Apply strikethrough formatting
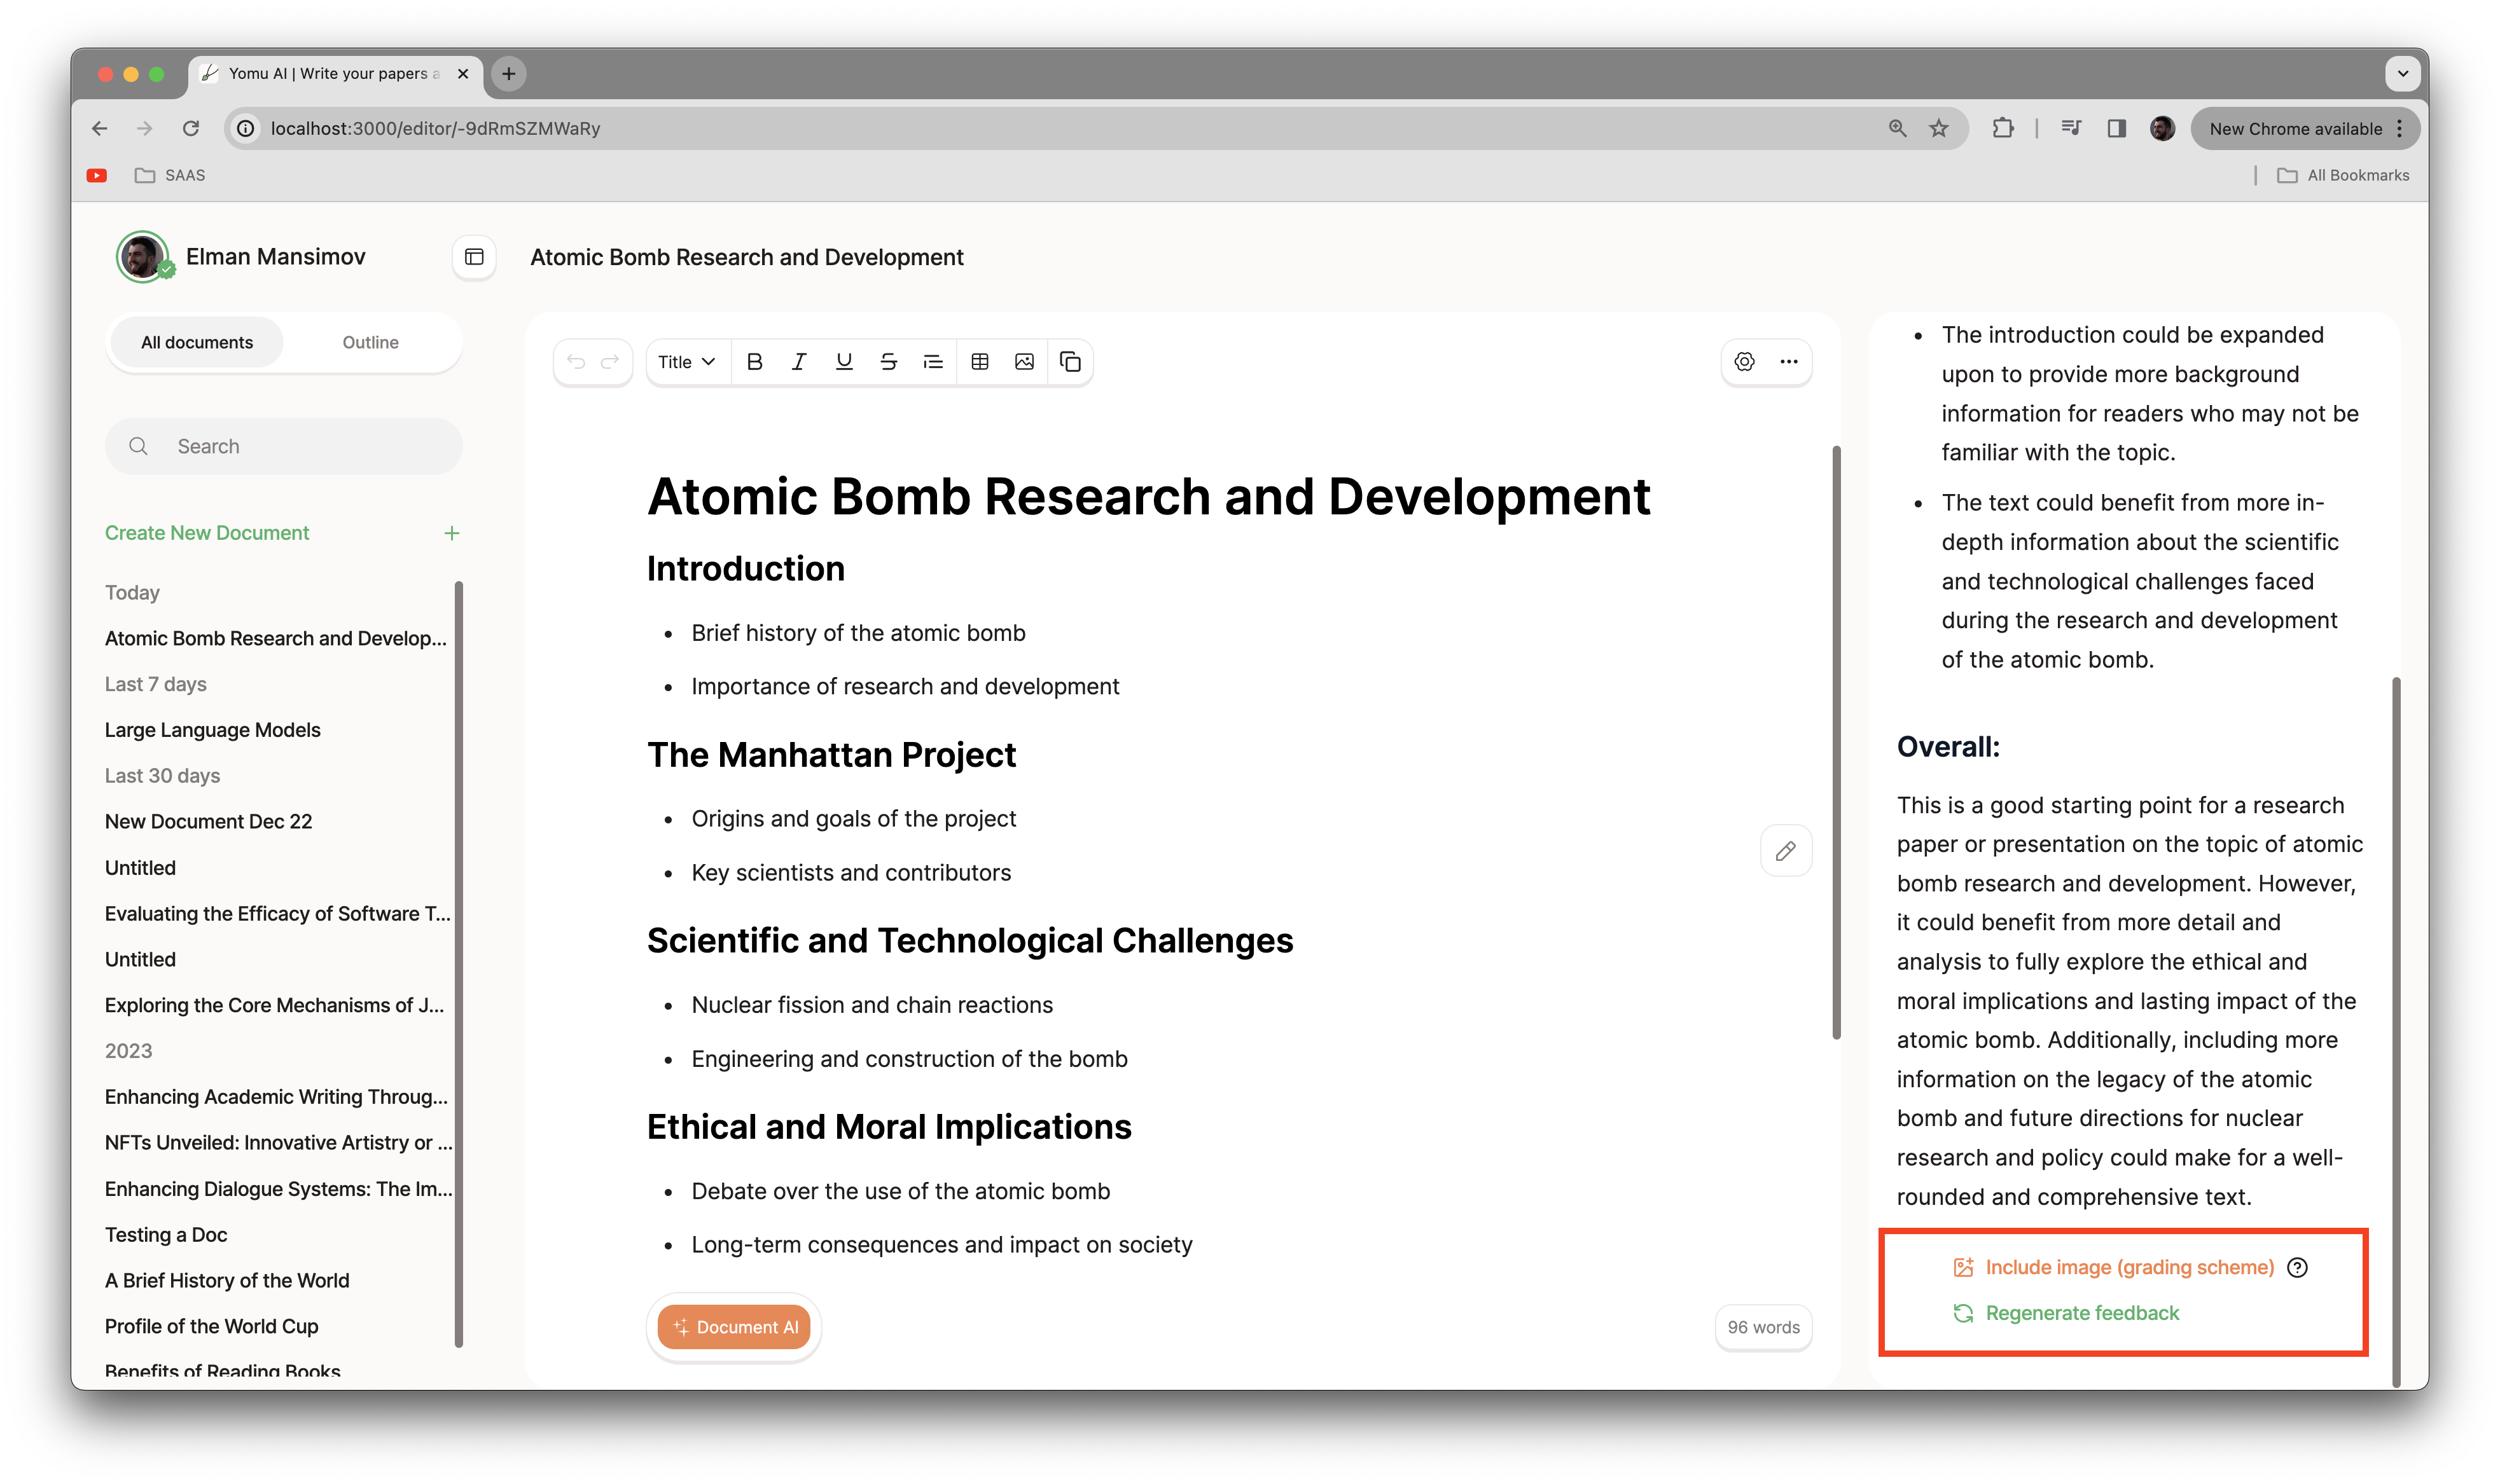The image size is (2500, 1484). [888, 362]
